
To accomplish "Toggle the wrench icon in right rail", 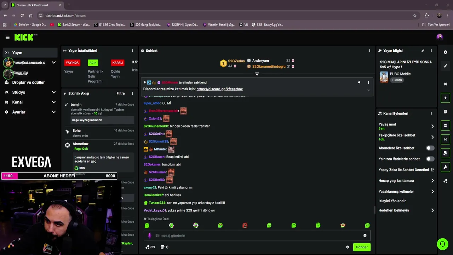I will tap(445, 167).
